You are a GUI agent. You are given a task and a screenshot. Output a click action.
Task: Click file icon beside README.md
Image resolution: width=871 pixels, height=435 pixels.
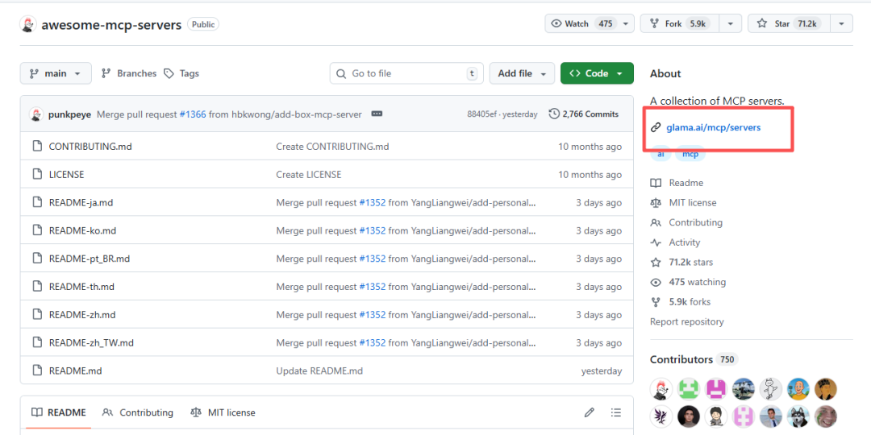pos(37,371)
